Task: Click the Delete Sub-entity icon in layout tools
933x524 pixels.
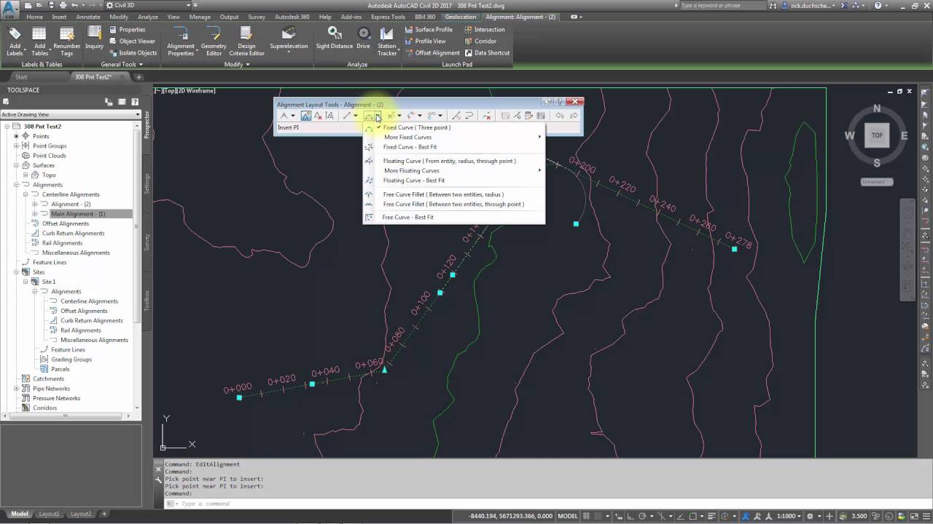Action: [487, 116]
